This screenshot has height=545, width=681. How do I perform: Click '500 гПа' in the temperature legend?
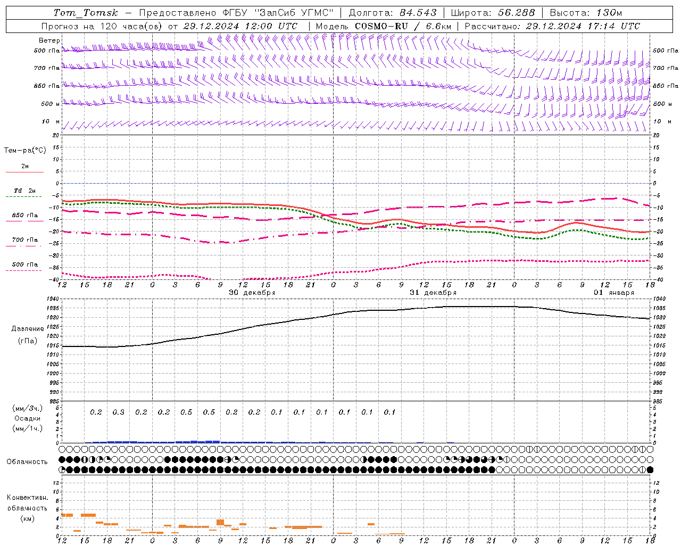(25, 265)
